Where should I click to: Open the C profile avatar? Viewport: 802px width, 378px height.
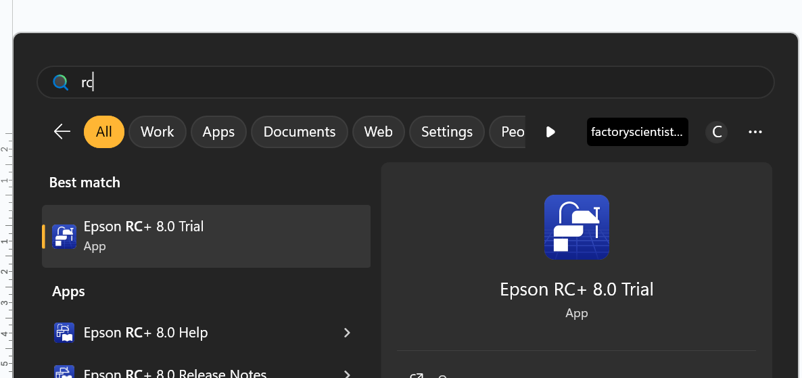click(717, 132)
